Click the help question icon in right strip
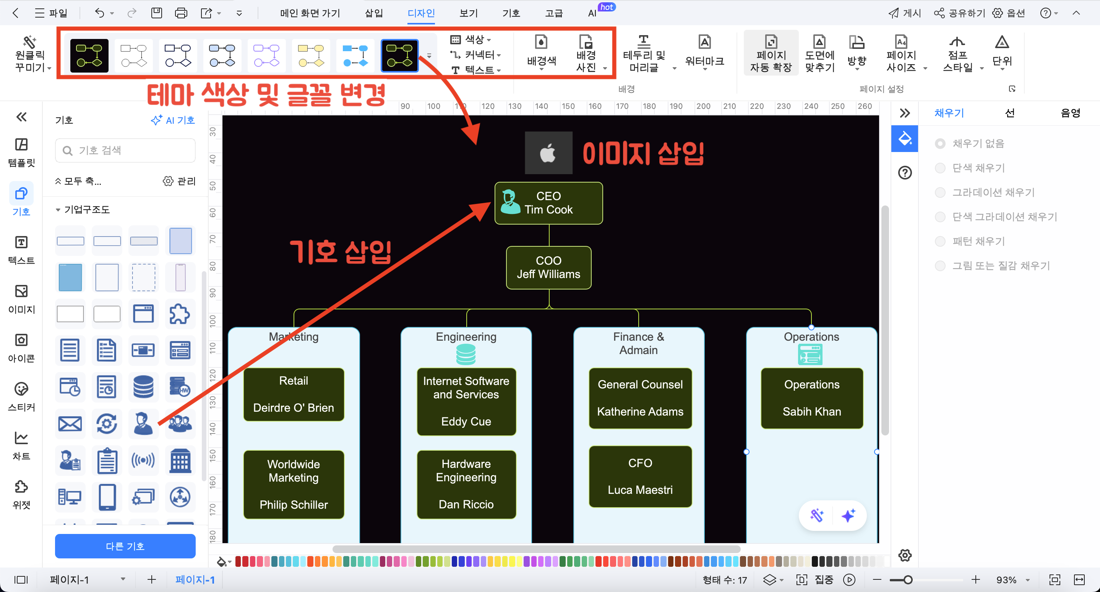Image resolution: width=1100 pixels, height=592 pixels. point(904,172)
